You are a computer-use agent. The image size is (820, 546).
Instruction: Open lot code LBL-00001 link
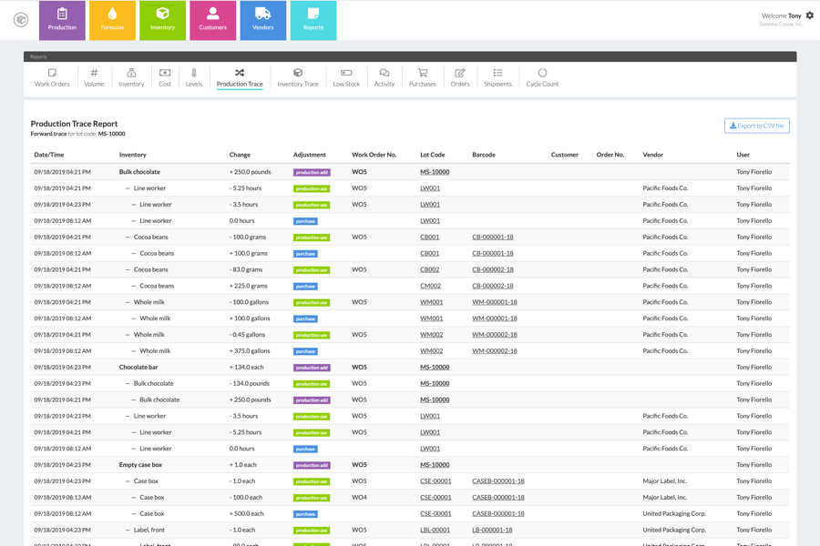coord(435,530)
